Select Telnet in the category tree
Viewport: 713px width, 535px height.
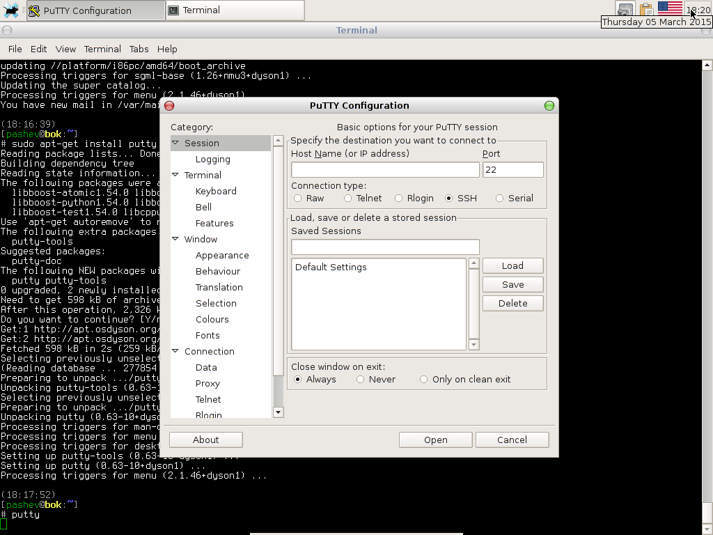208,399
